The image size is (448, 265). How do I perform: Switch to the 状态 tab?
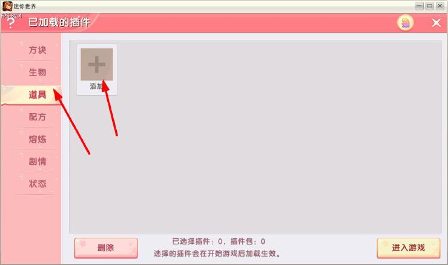tap(37, 183)
